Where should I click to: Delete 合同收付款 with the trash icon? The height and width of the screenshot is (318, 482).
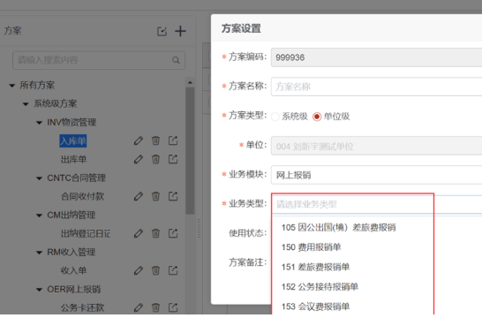(156, 196)
